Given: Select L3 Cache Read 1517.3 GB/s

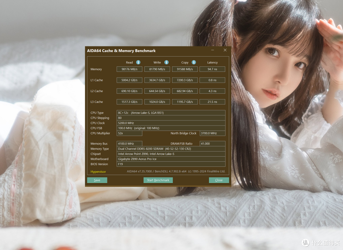Looking at the screenshot, I should tap(130, 102).
